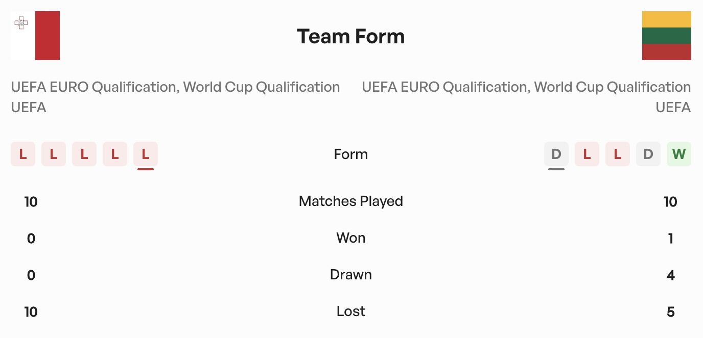
Task: Click Malta's underlined L form badge
Action: tap(146, 154)
